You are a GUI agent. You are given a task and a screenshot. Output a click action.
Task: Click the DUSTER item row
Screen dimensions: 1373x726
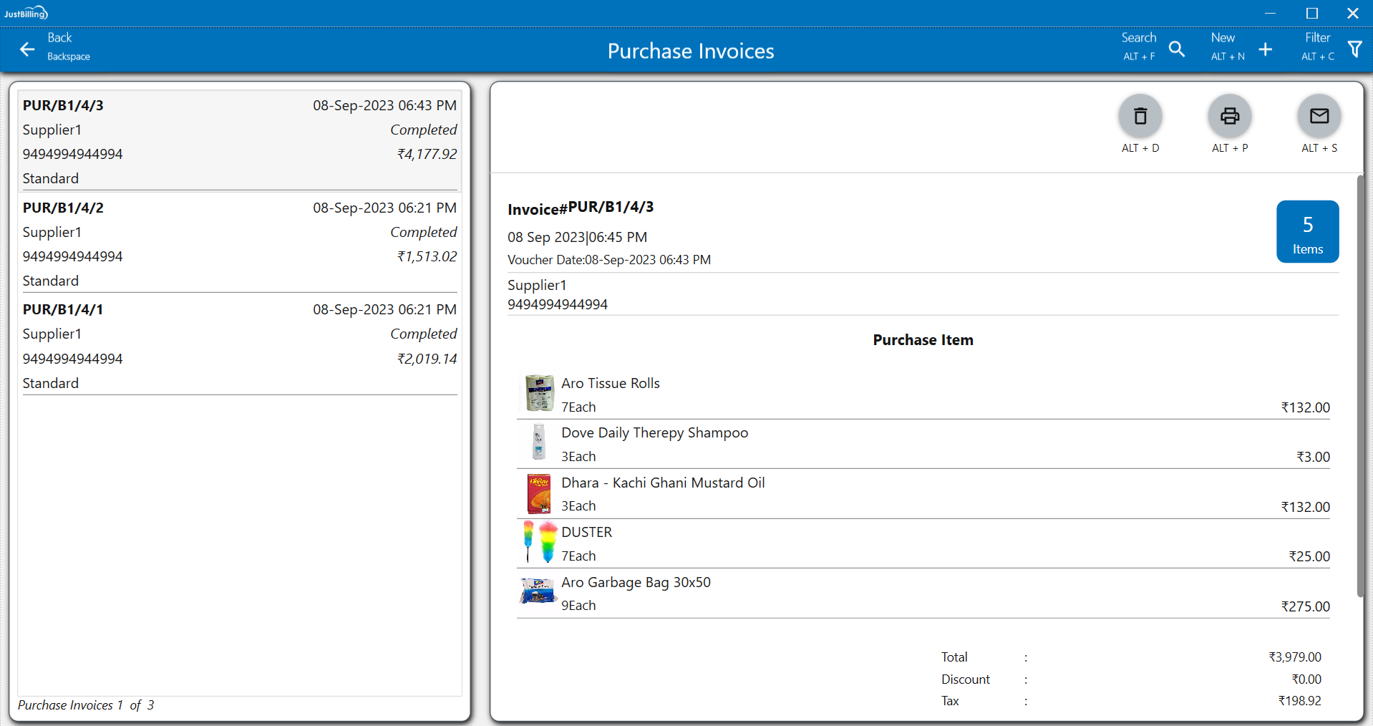(922, 543)
